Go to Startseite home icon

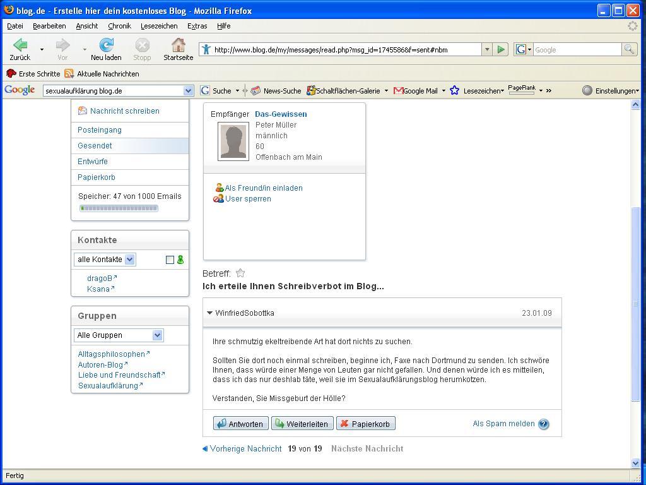coord(178,45)
